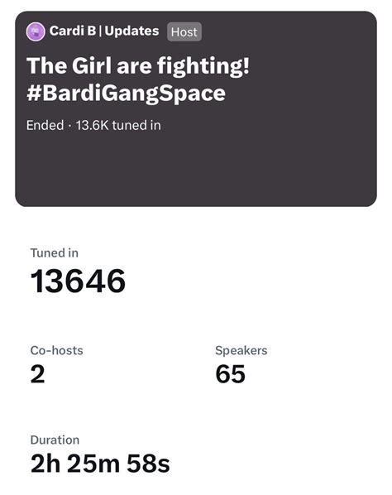Click the '58s' seconds in duration
The image size is (392, 495).
(148, 464)
